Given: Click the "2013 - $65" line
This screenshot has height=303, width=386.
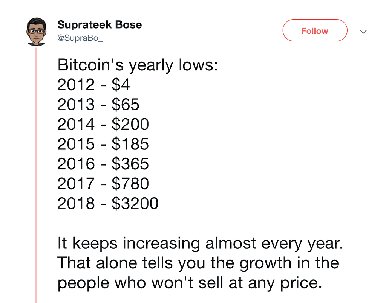Looking at the screenshot, I should tap(98, 105).
